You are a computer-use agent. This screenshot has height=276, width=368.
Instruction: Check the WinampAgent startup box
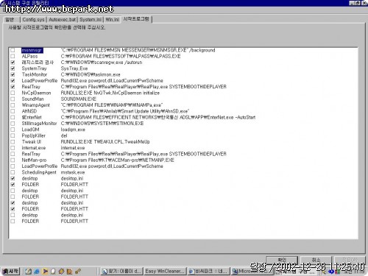(x=13, y=105)
